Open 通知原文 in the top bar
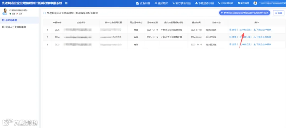This screenshot has width=286, height=128. [x=161, y=3]
